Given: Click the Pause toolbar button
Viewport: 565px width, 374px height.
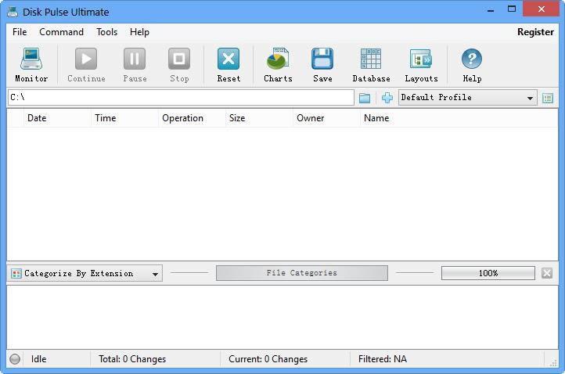Looking at the screenshot, I should pyautogui.click(x=135, y=65).
